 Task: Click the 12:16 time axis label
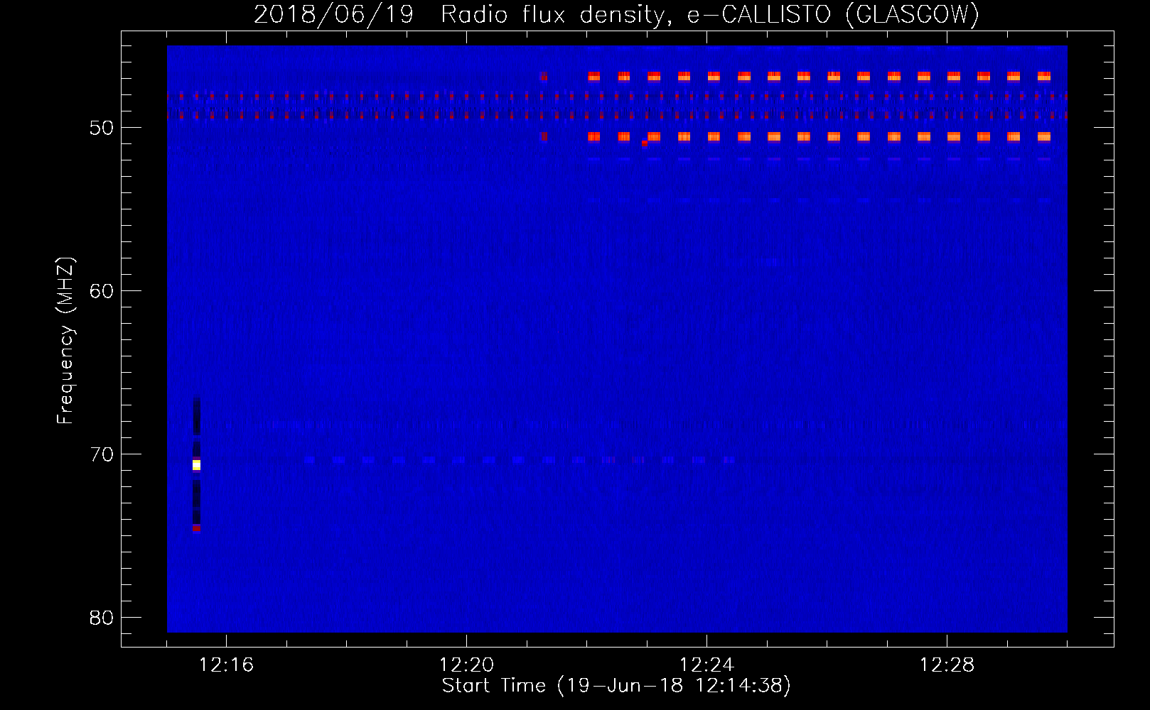pos(226,665)
